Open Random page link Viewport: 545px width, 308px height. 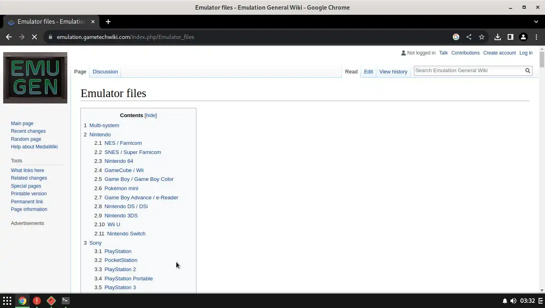(26, 139)
